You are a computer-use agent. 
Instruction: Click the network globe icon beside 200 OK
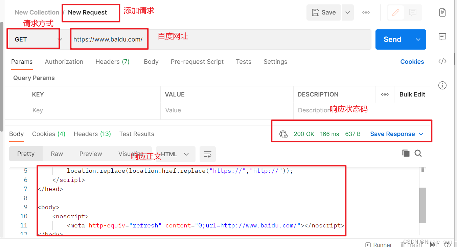(x=283, y=134)
